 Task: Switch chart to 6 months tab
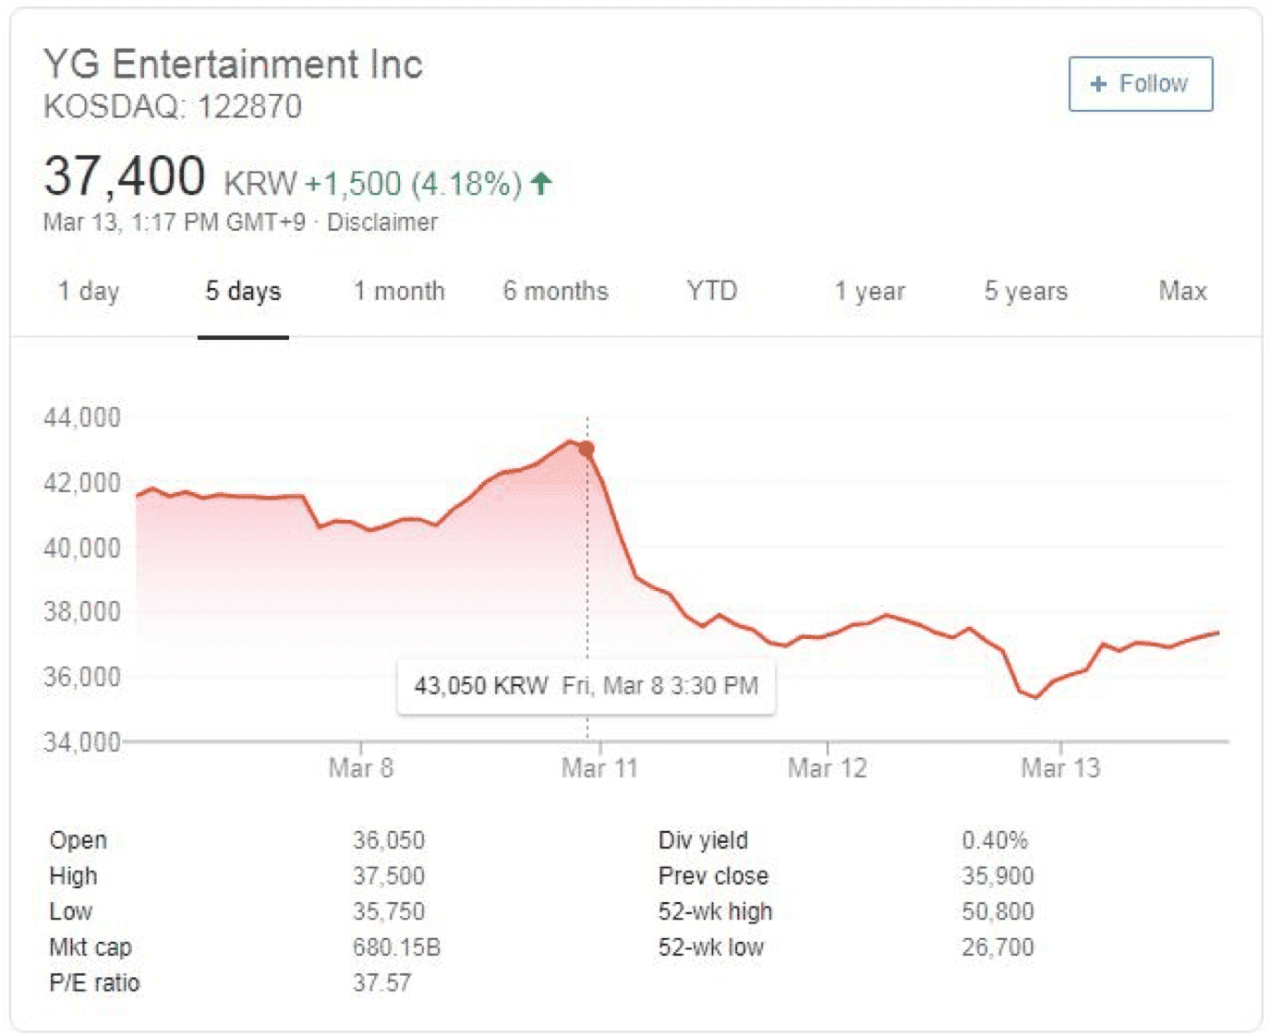click(555, 291)
